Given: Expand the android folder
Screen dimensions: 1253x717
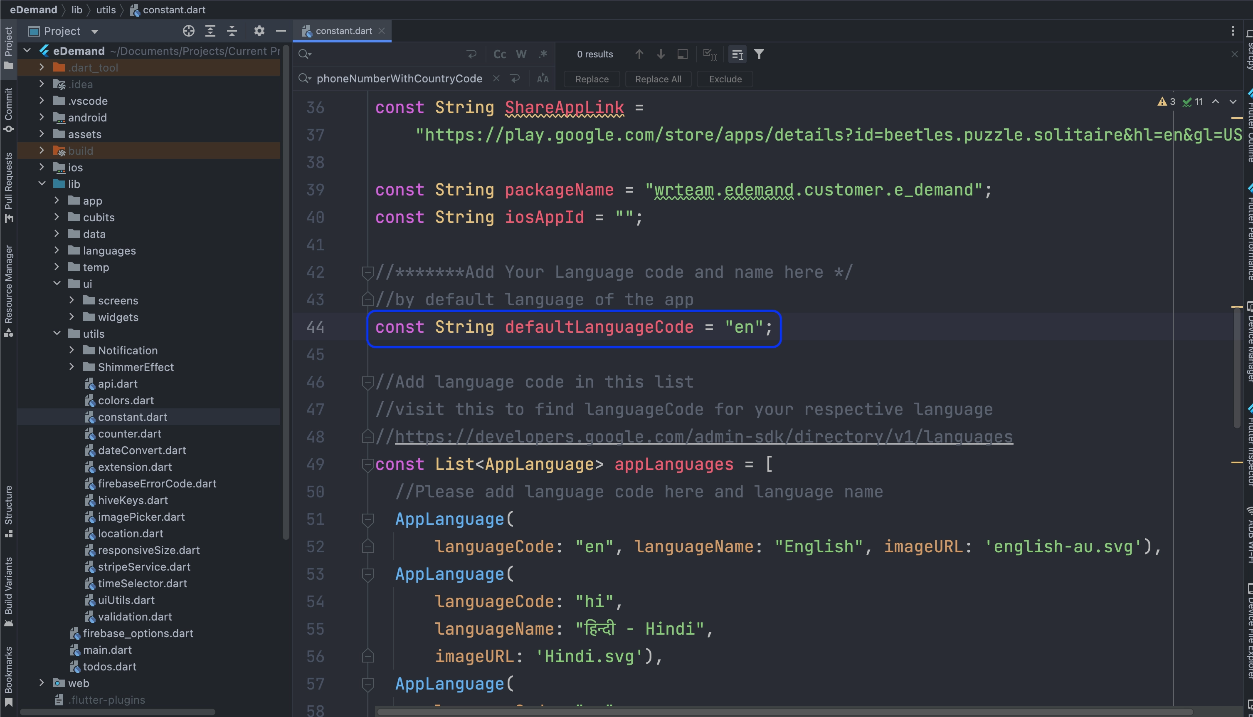Looking at the screenshot, I should point(42,117).
